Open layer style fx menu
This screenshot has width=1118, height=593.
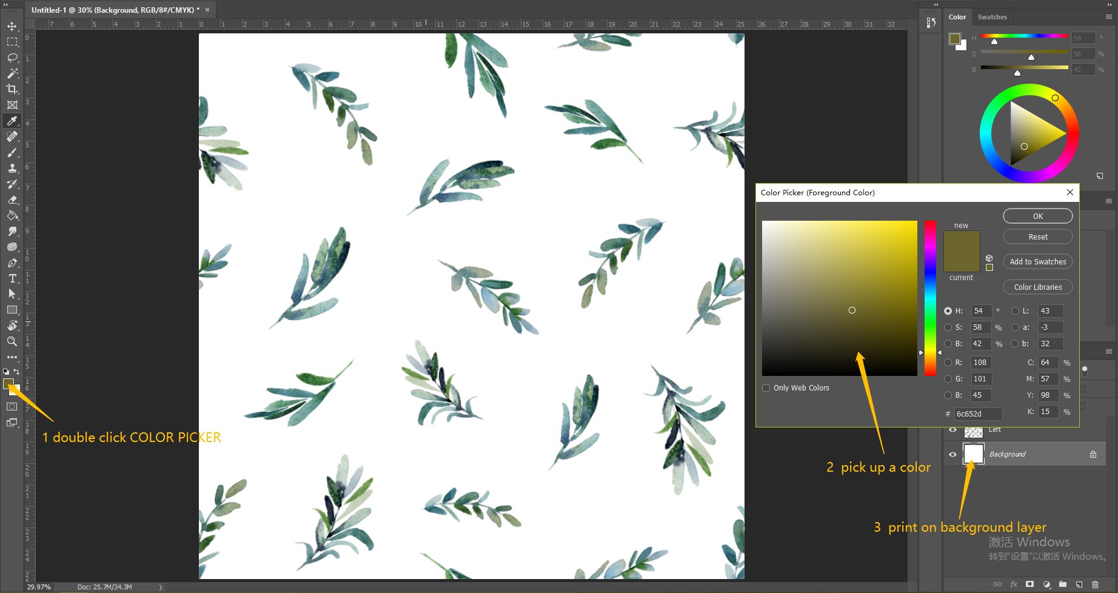click(x=1014, y=585)
